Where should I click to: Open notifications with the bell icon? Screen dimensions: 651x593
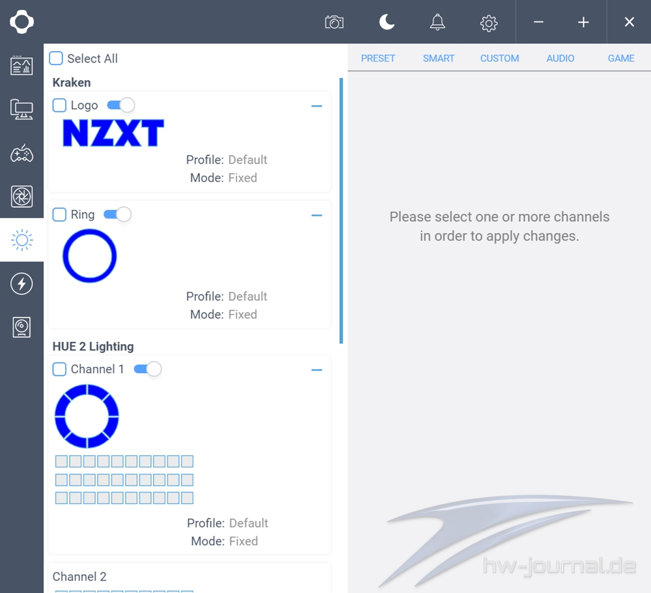point(437,22)
